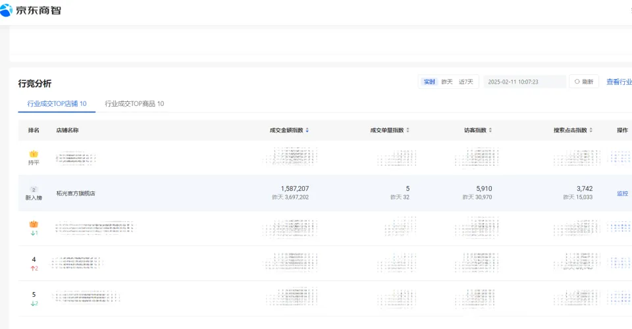The image size is (632, 329).
Task: Click the silver rank 2 badge icon
Action: point(34,190)
